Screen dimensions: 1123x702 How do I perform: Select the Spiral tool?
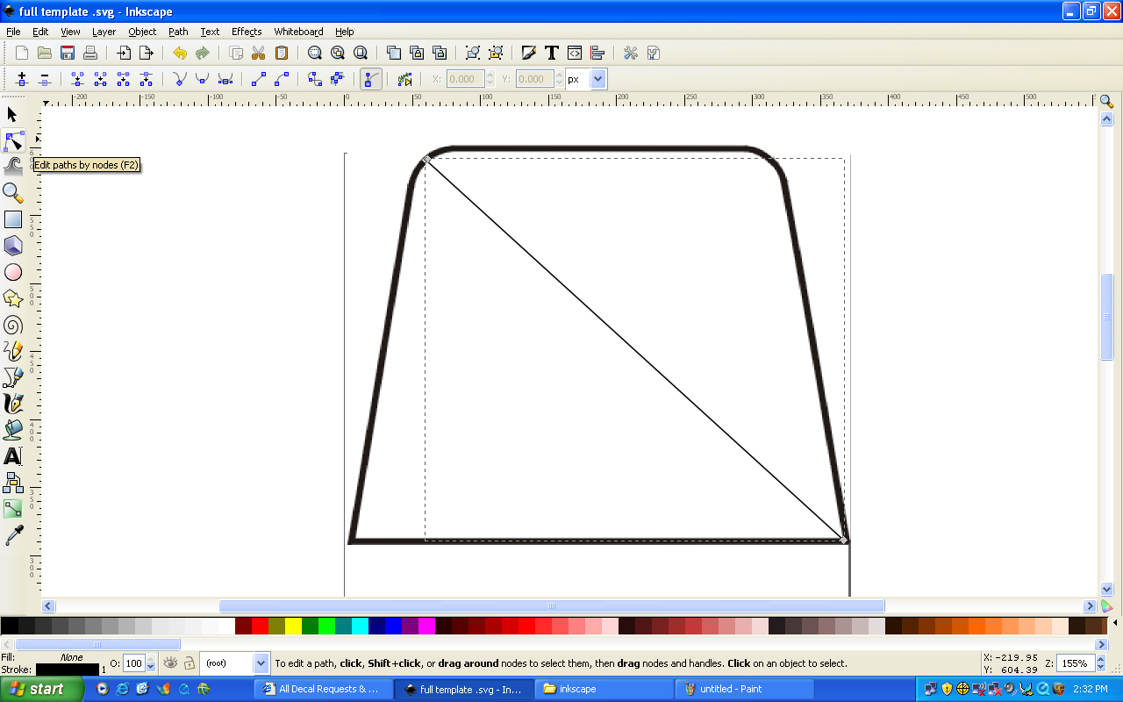12,325
